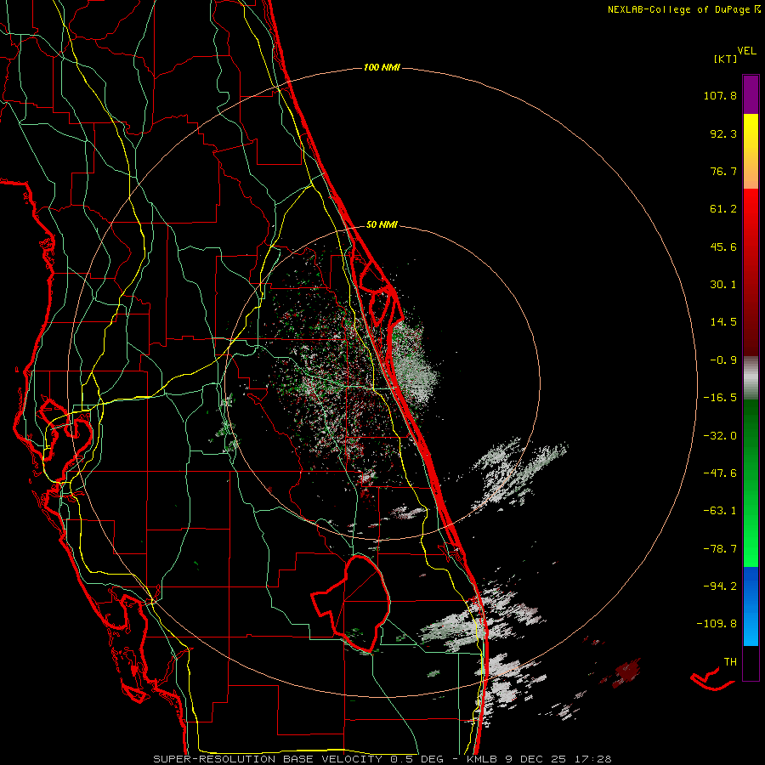
Task: Select the -63.1 velocity scale value
Action: [720, 511]
